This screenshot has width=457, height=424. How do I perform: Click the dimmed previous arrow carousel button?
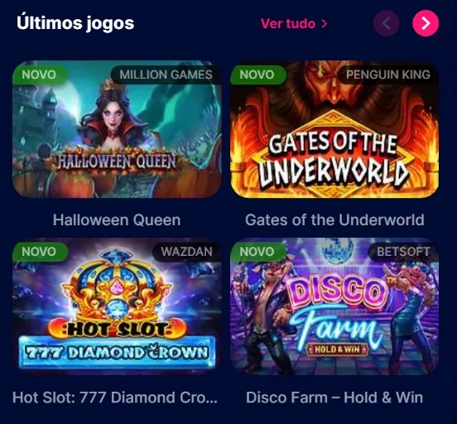[387, 23]
